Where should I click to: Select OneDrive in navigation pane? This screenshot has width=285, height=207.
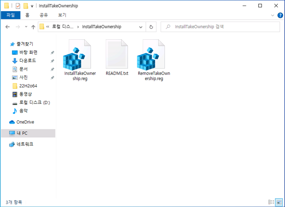pos(25,122)
